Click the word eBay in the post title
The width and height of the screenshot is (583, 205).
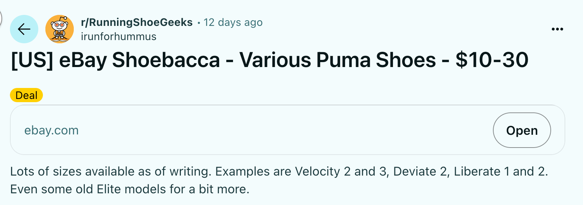(83, 60)
